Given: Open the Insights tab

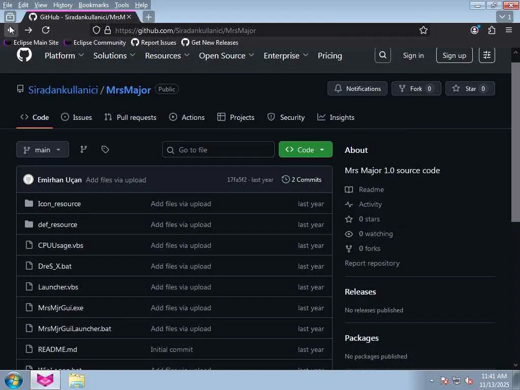Looking at the screenshot, I should tap(336, 117).
